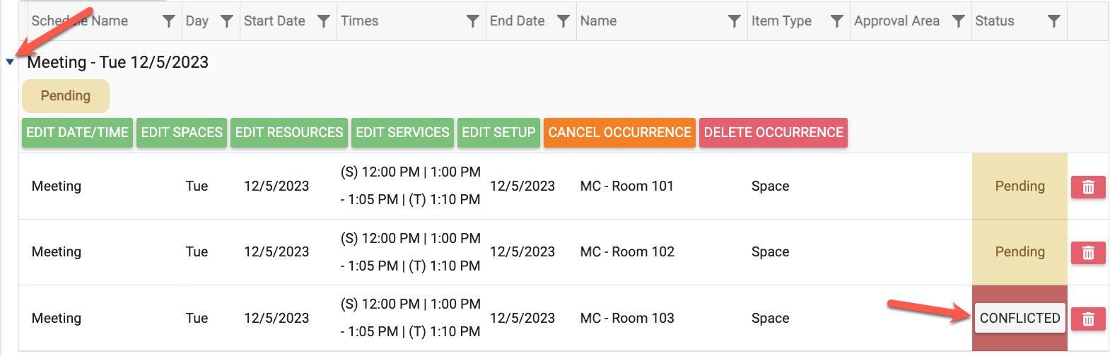Open the Name column filter funnel

tap(735, 21)
